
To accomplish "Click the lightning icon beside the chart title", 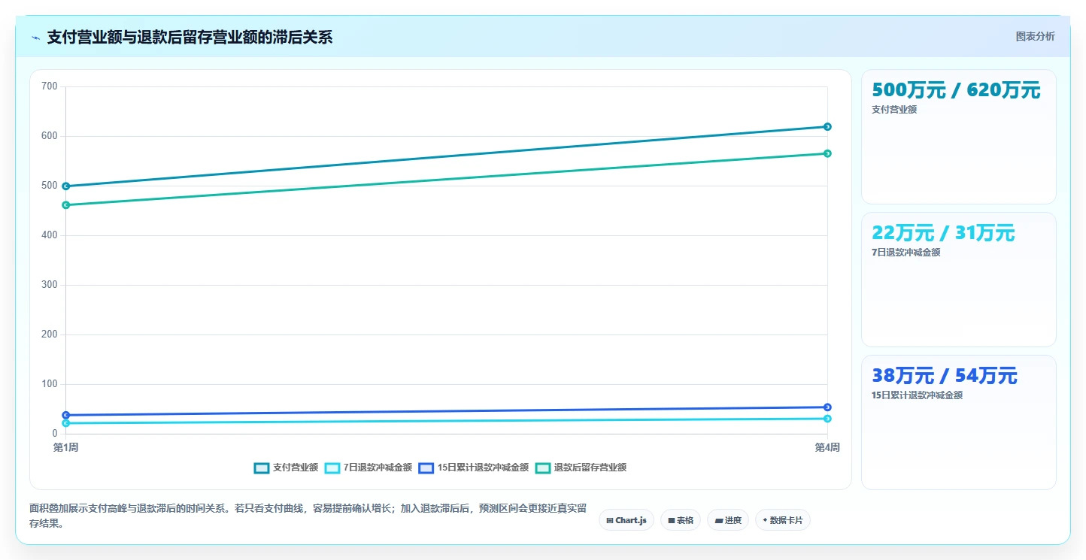I will click(35, 38).
